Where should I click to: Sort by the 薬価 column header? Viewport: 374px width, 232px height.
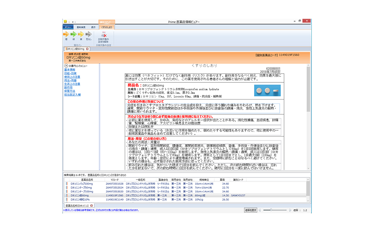point(222,179)
